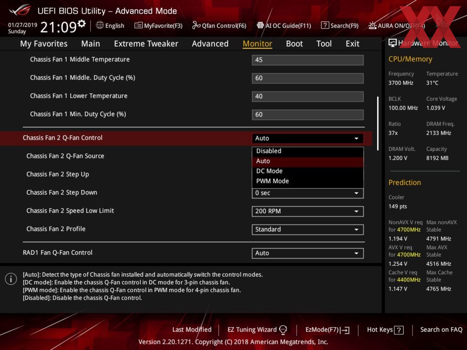Viewport: 467px width, 350px height.
Task: Click the ROG logo
Action: (20, 10)
